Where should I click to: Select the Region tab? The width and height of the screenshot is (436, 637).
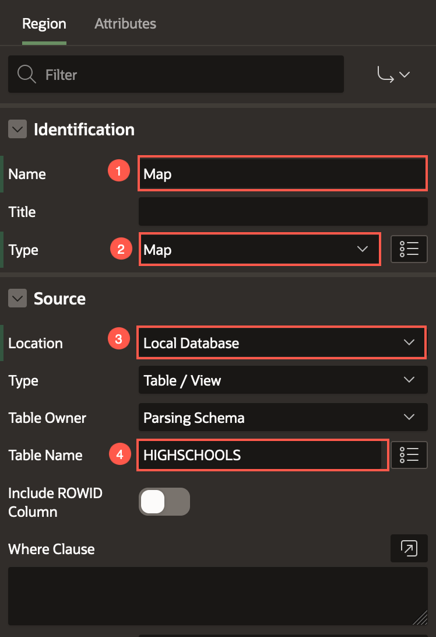[44, 24]
